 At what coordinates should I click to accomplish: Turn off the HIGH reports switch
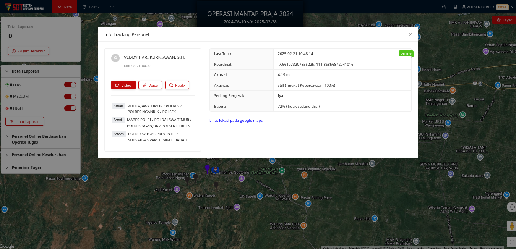pos(70,108)
